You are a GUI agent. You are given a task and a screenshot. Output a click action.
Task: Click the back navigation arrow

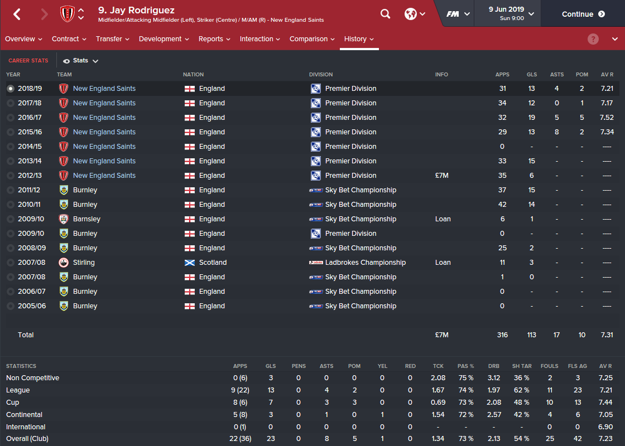click(x=17, y=14)
